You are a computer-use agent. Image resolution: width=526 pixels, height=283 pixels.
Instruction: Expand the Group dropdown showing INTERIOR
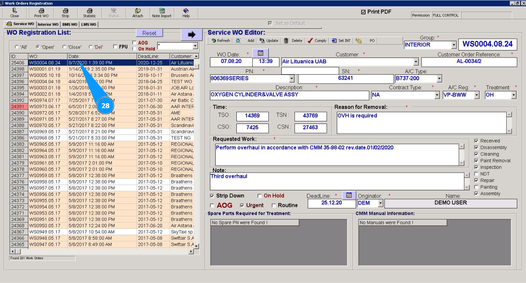[x=454, y=45]
